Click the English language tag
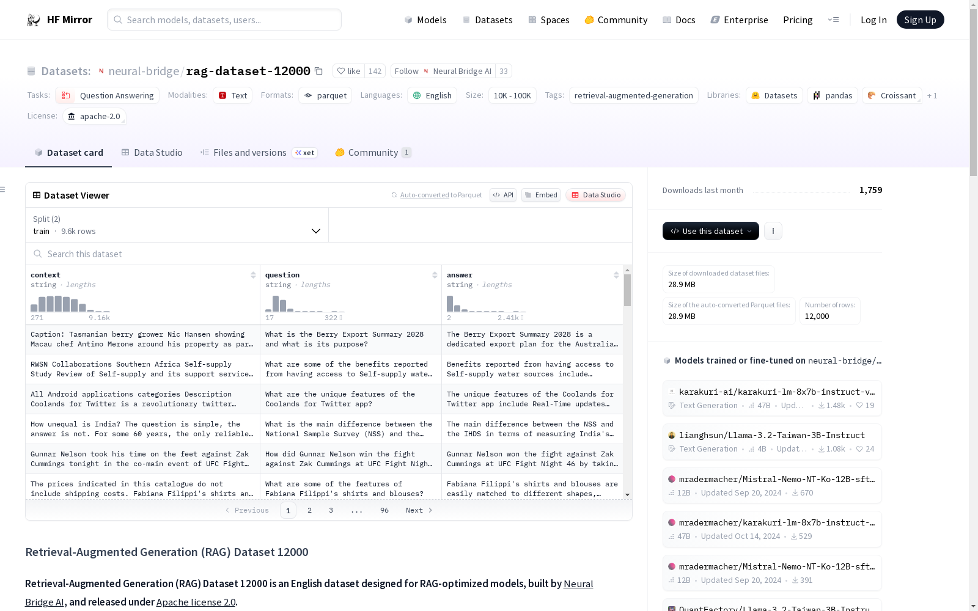The height and width of the screenshot is (611, 978). coord(432,95)
